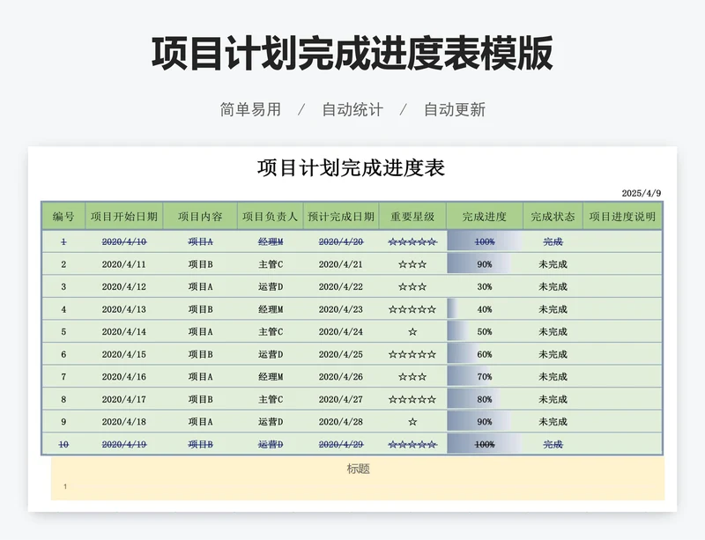Image resolution: width=705 pixels, height=540 pixels.
Task: Select start date cell 2020/4/12
Action: pos(124,287)
